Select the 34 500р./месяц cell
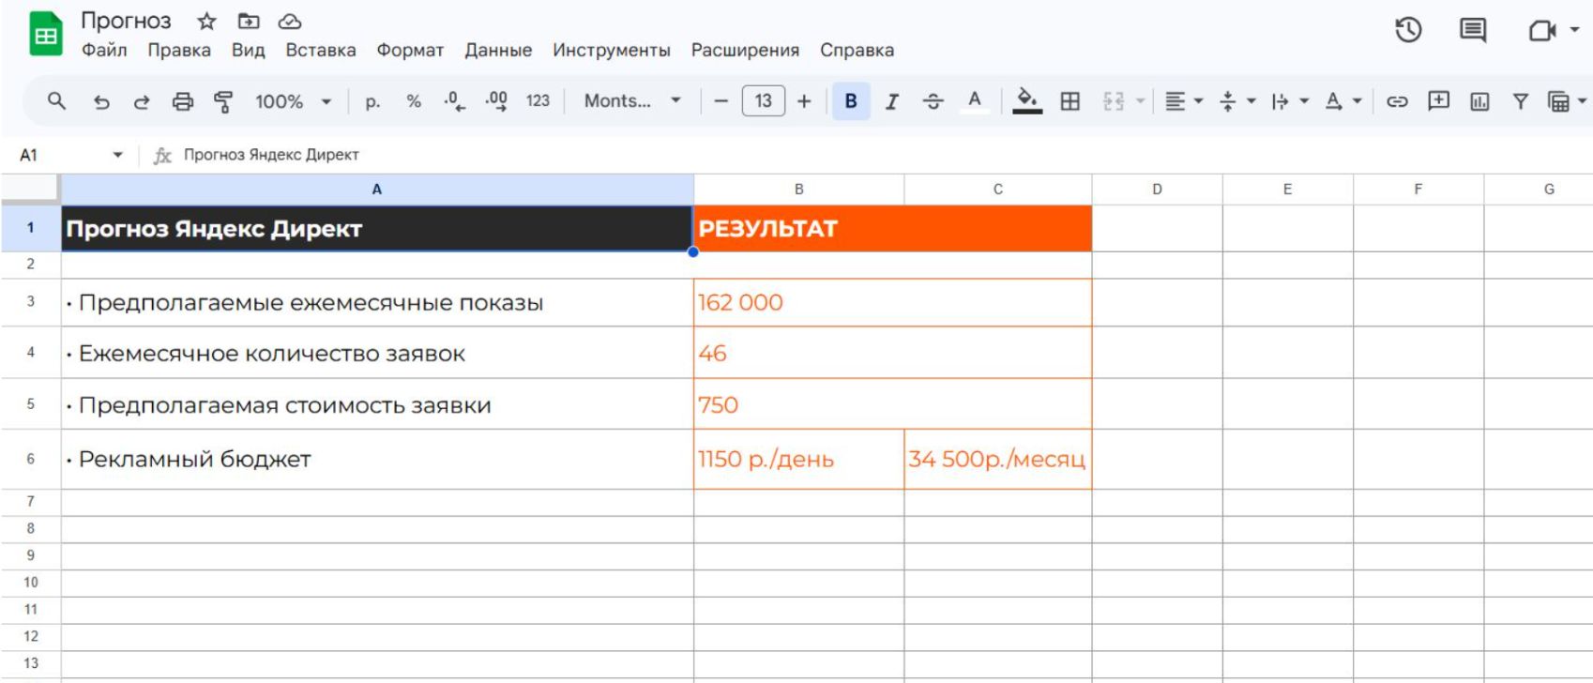Image resolution: width=1593 pixels, height=683 pixels. pos(997,460)
